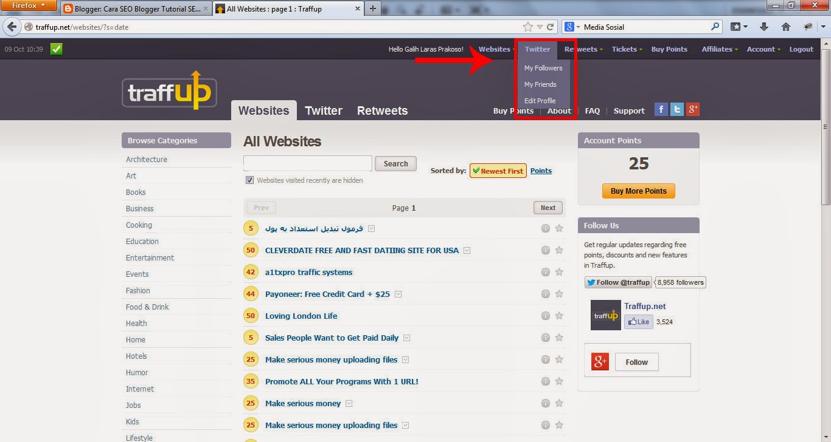View info icon on Payoneer Free Credit Card row
Screen dimensions: 831x442
coord(546,294)
